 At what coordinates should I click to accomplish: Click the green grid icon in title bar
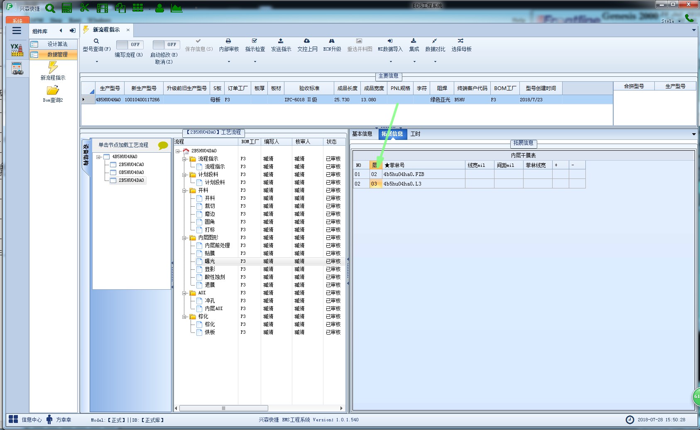coord(138,8)
